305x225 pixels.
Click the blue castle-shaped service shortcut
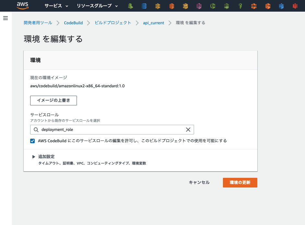click(281, 6)
